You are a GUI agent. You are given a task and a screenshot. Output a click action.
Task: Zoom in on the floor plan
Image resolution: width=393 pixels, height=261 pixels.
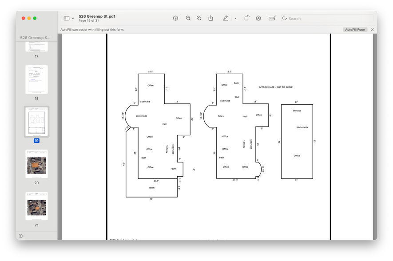click(199, 18)
